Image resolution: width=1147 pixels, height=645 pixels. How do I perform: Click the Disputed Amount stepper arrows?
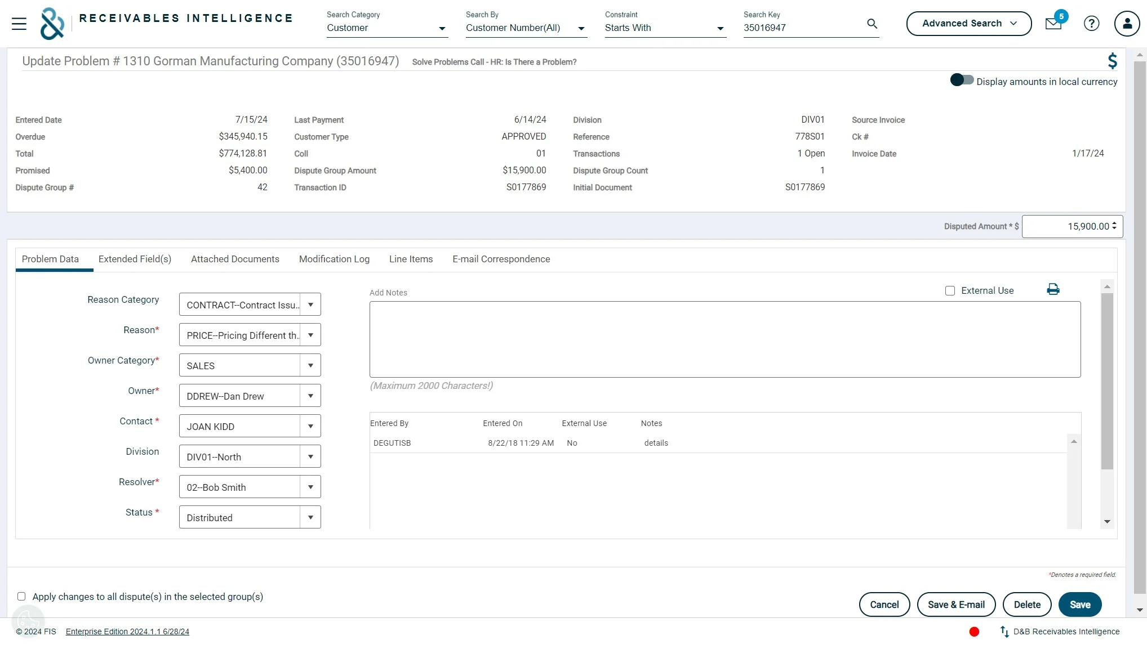point(1114,226)
